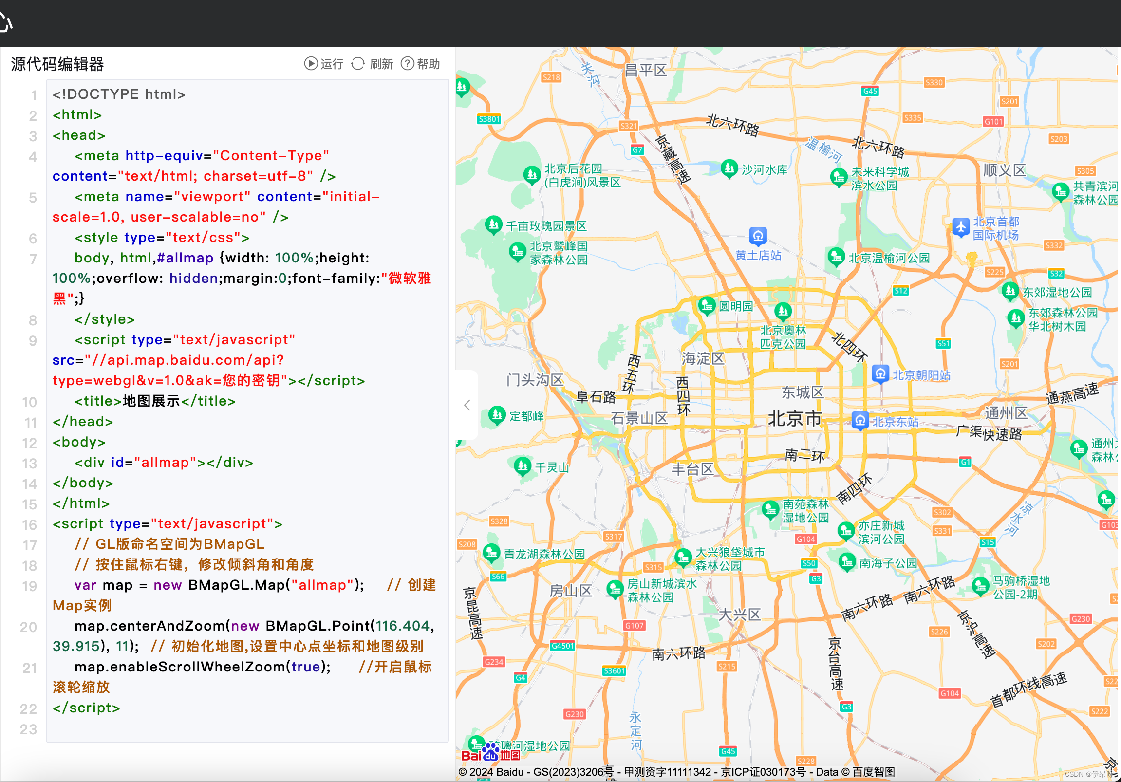Click the 千亩玫瑰园景区 marker icon
This screenshot has height=782, width=1121.
coord(494,225)
